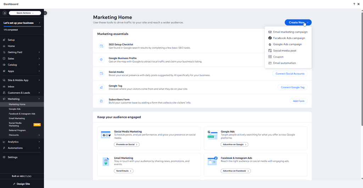Click the star icon beside Quick Actions

tap(5, 13)
